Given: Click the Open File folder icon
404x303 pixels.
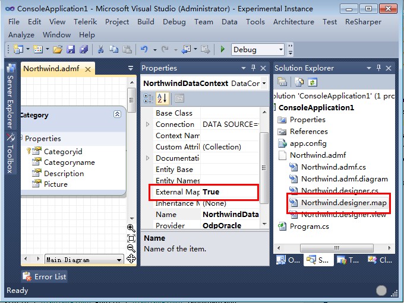Looking at the screenshot, I should (x=58, y=49).
